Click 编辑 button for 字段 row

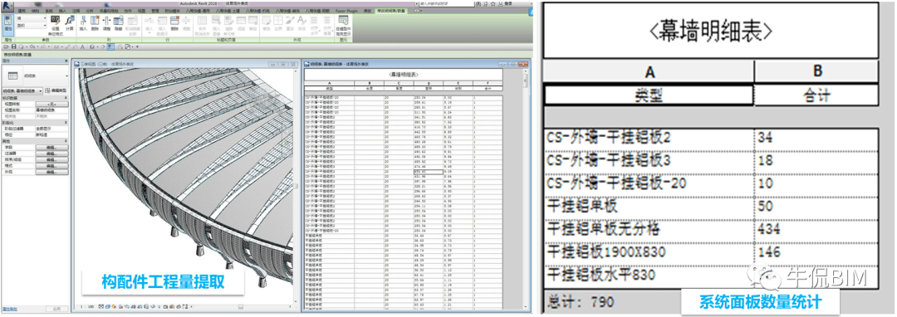(x=51, y=148)
